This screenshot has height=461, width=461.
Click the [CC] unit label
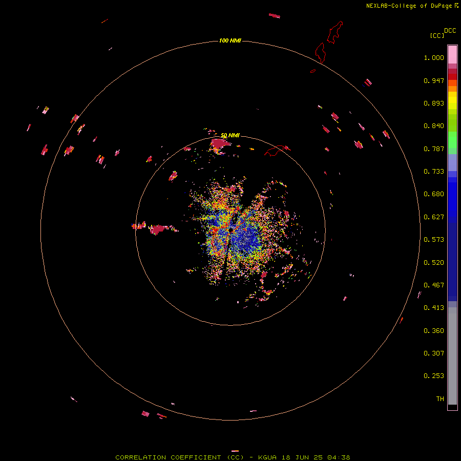[437, 35]
